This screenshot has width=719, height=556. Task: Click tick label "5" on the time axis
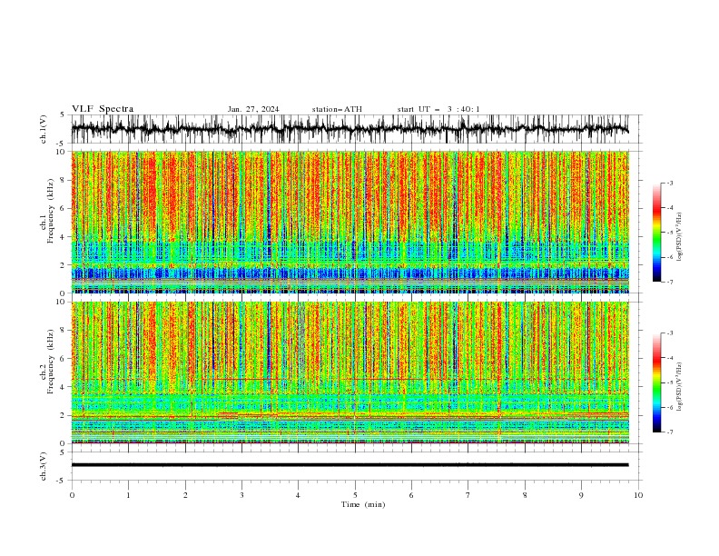point(355,495)
